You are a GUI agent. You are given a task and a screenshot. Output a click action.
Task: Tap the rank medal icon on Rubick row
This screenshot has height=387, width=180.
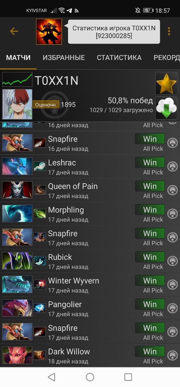coord(172,261)
